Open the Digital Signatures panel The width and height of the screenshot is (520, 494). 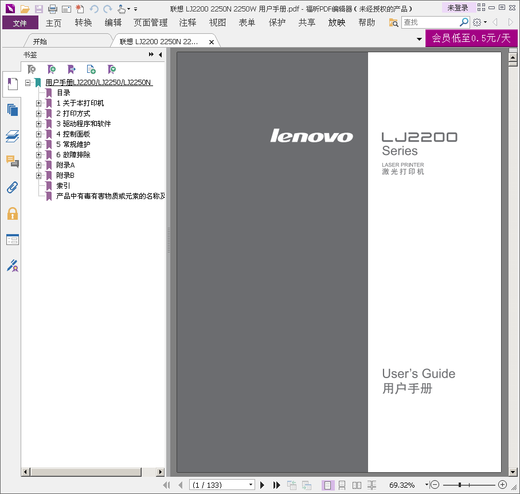13,266
